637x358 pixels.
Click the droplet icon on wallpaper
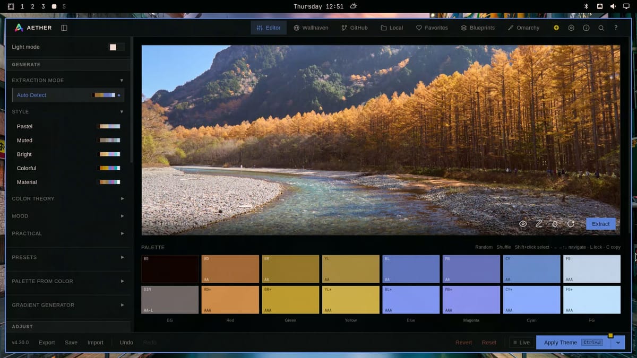pos(555,224)
